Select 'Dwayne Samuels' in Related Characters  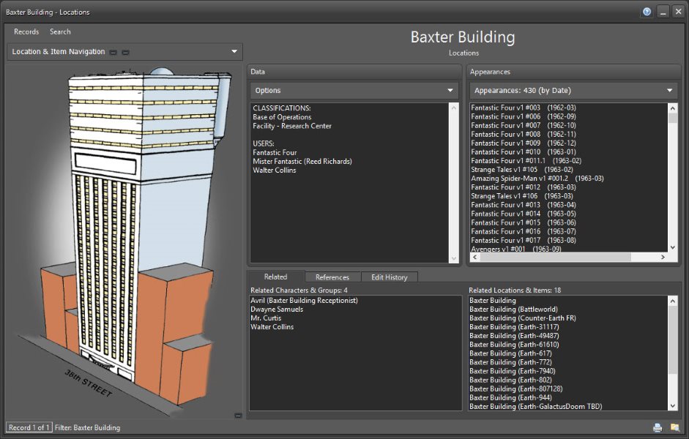coord(277,309)
